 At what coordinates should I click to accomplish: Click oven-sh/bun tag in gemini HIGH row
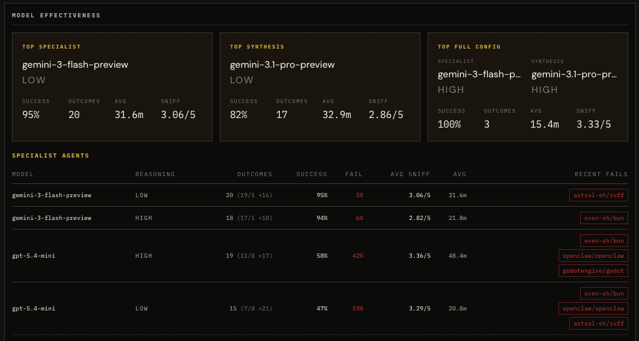(604, 218)
